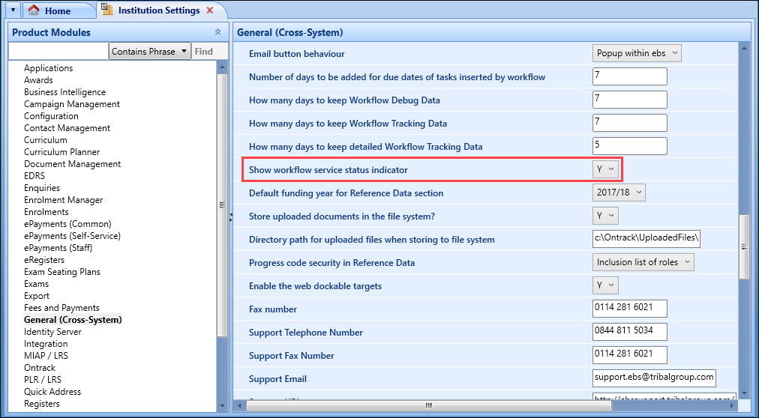Open Email button behaviour dropdown

tap(637, 53)
